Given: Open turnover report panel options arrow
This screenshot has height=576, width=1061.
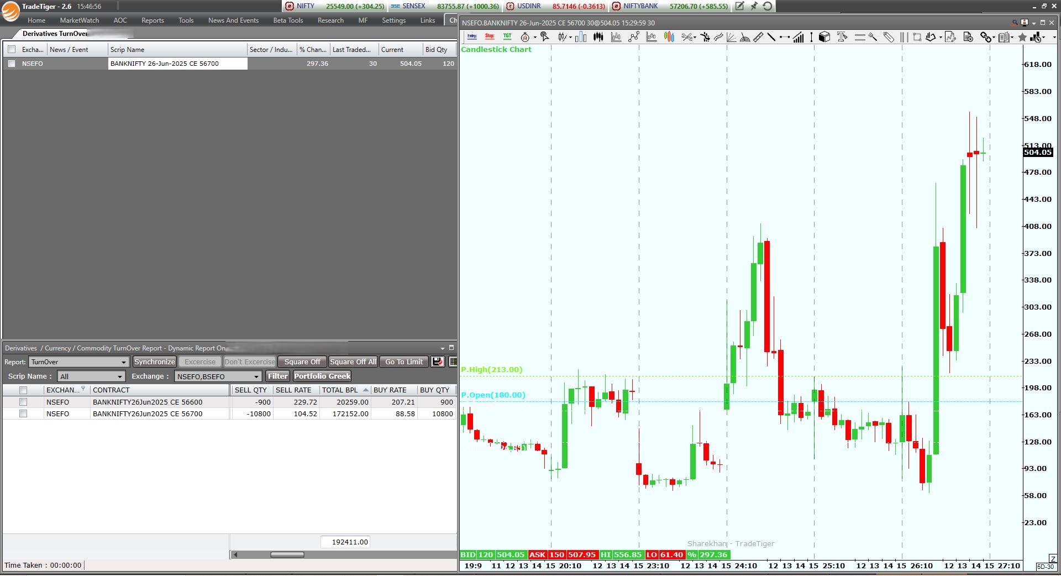Looking at the screenshot, I should (443, 348).
